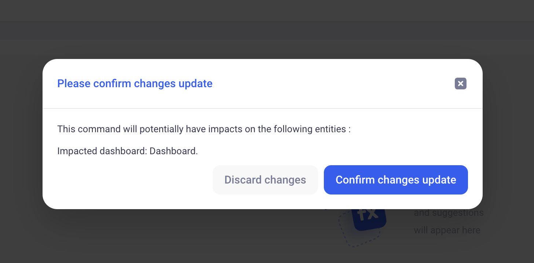The width and height of the screenshot is (534, 263).
Task: Click the 'Impacted dashboard: Dashboard.' line
Action: [128, 151]
